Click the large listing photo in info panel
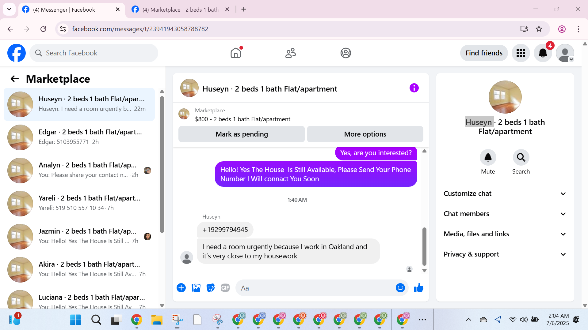588x330 pixels. [505, 97]
